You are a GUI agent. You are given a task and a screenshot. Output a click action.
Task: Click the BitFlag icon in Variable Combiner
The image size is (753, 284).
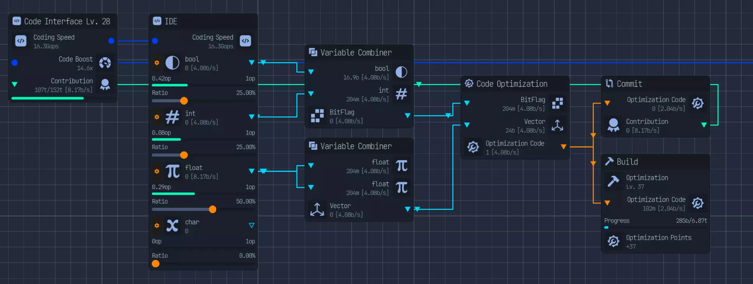pos(317,116)
